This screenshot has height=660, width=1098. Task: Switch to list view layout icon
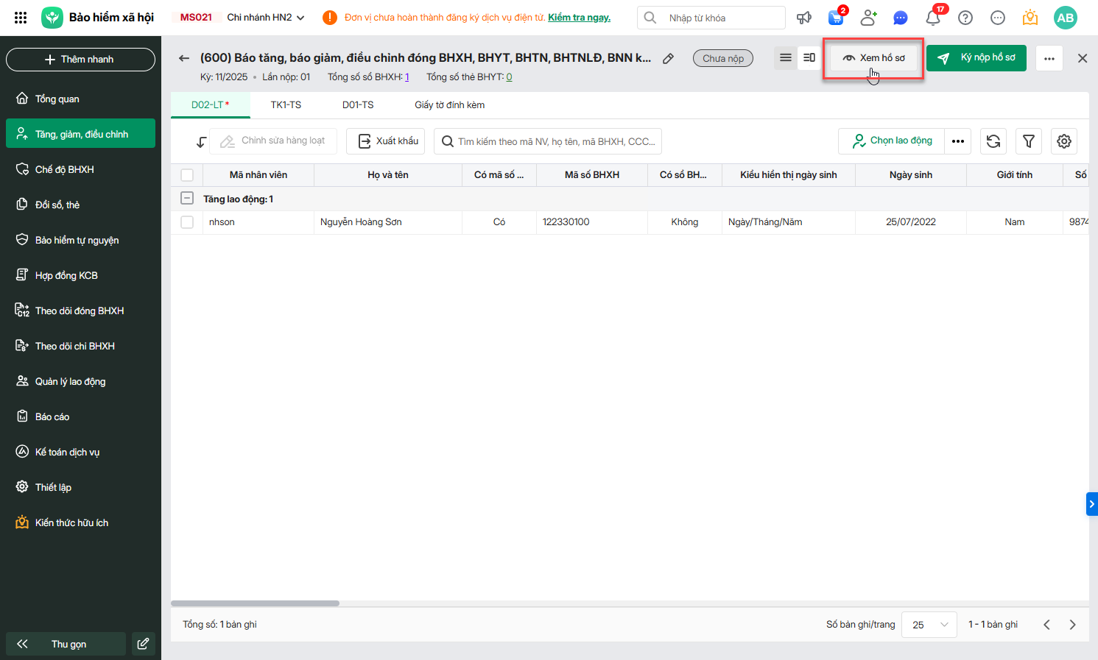coord(786,58)
